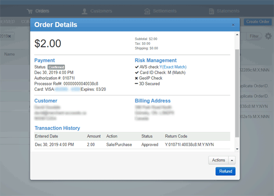Image resolution: width=274 pixels, height=196 pixels.
Task: Open the Statements tab
Action: point(224,11)
